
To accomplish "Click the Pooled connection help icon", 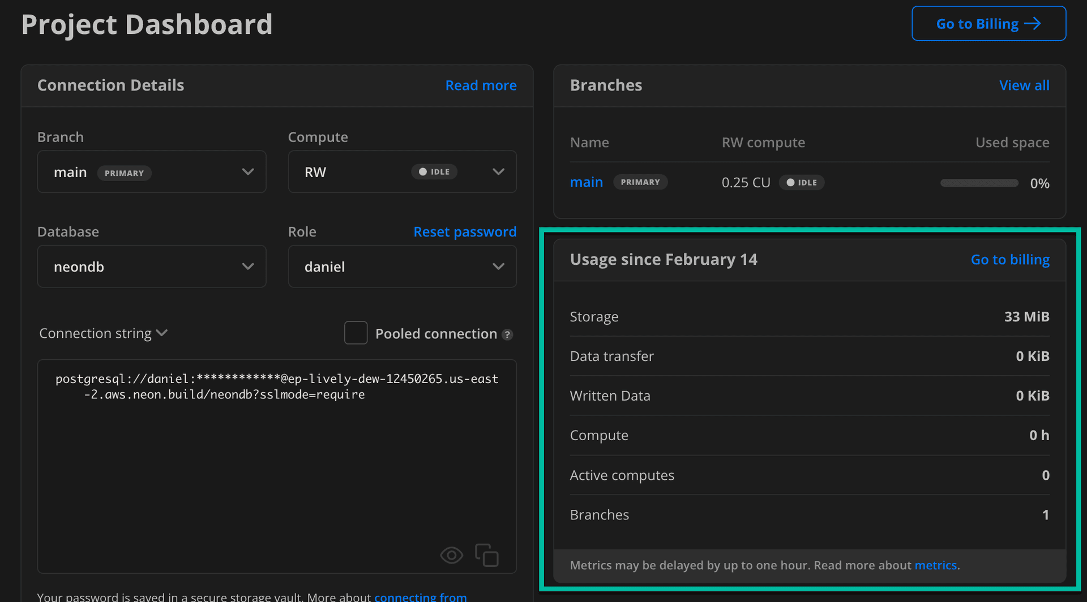I will 507,334.
